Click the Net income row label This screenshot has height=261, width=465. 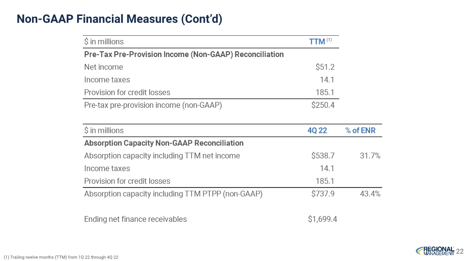click(104, 67)
